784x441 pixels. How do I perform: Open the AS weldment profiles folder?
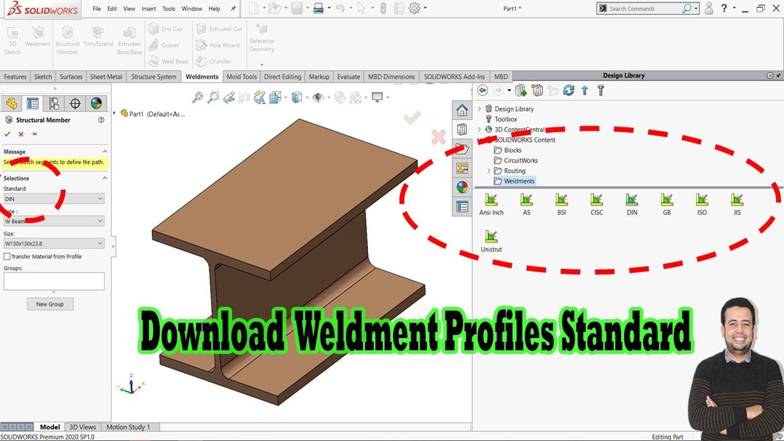pyautogui.click(x=526, y=205)
